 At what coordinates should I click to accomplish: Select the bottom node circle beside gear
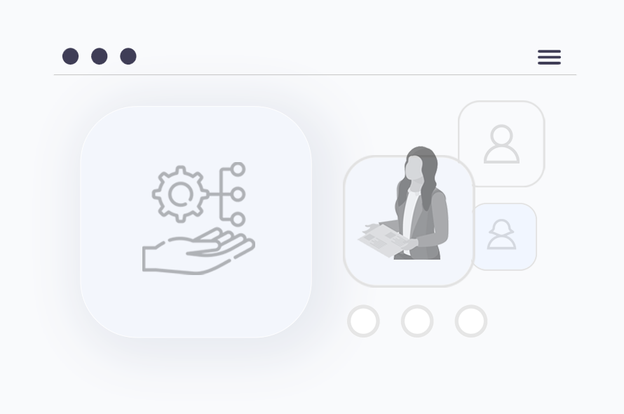point(238,219)
